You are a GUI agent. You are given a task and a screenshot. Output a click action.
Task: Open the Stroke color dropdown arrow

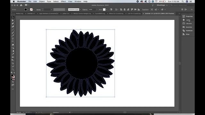(34, 10)
